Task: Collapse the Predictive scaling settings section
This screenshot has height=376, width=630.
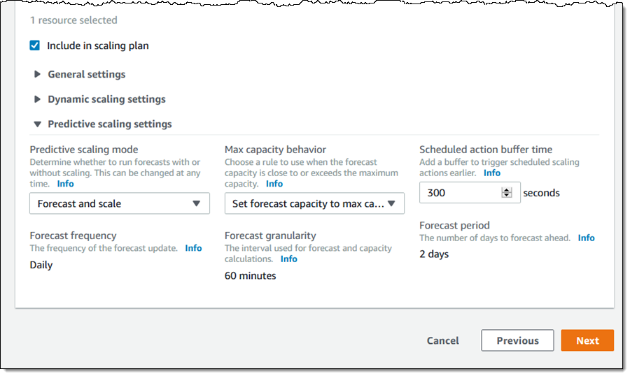Action: coord(109,124)
